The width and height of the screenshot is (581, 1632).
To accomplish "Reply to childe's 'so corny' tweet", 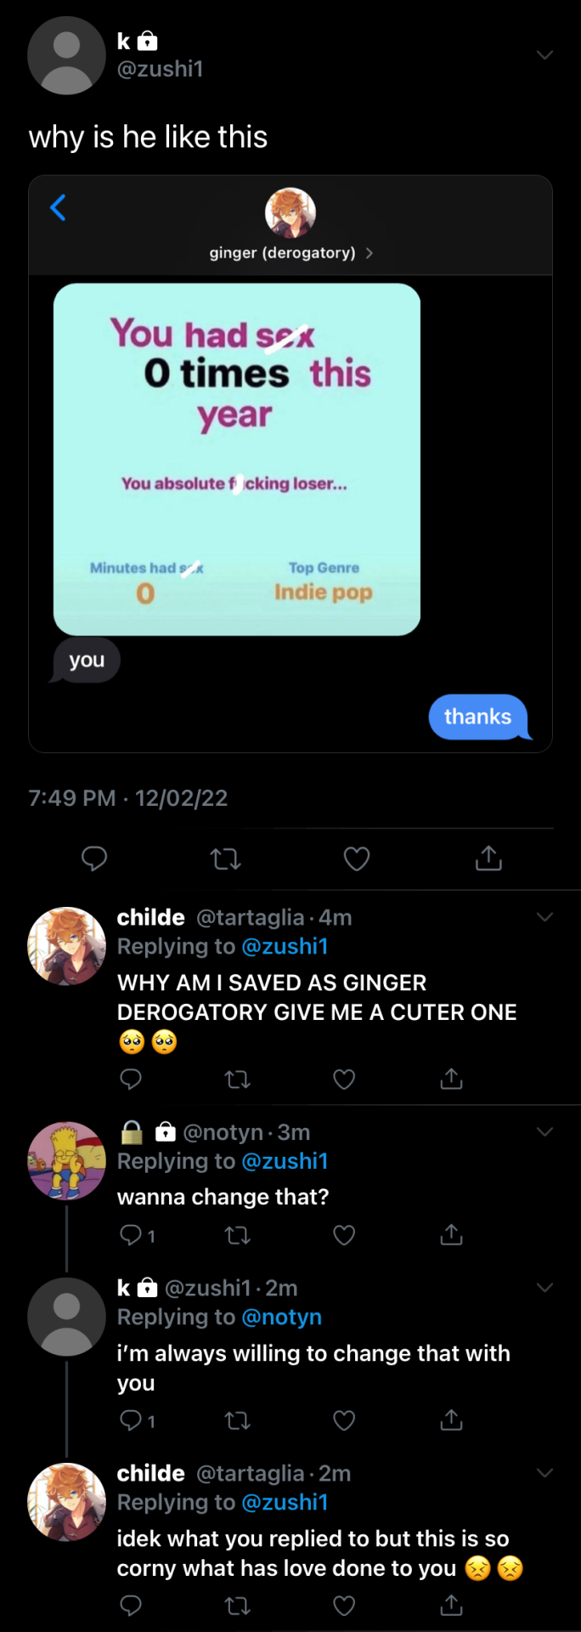I will 131,1605.
